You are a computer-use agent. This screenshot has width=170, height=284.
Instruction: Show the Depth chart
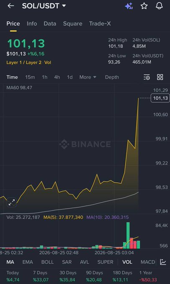112,77
